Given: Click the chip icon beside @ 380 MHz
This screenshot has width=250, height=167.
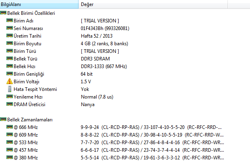Looking at the screenshot, I should pyautogui.click(x=10, y=157).
